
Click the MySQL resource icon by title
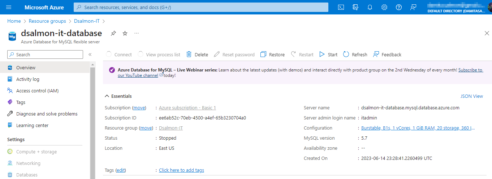click(x=12, y=36)
